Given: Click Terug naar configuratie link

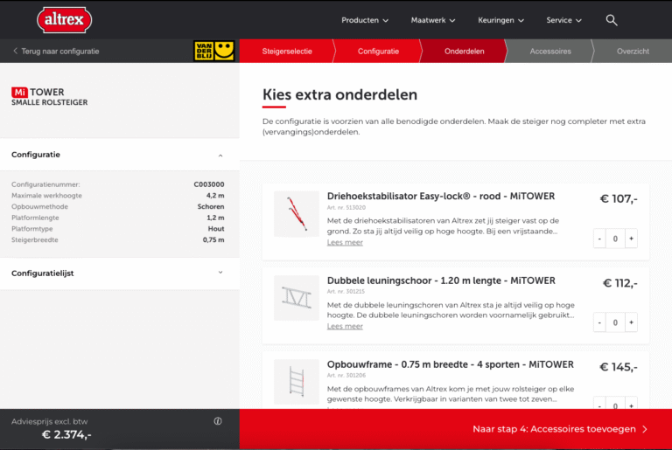Looking at the screenshot, I should coord(56,51).
